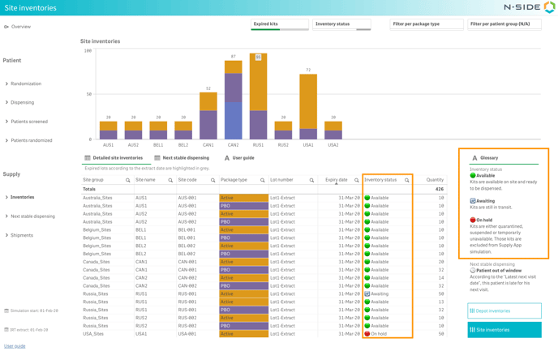Open Filter per package type
558x351 pixels.
pyautogui.click(x=426, y=24)
